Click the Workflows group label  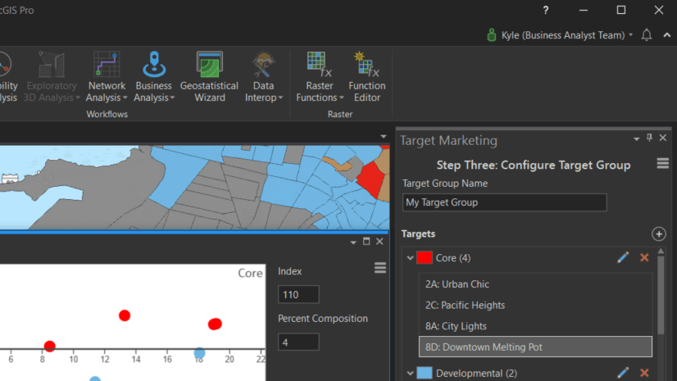tap(107, 115)
